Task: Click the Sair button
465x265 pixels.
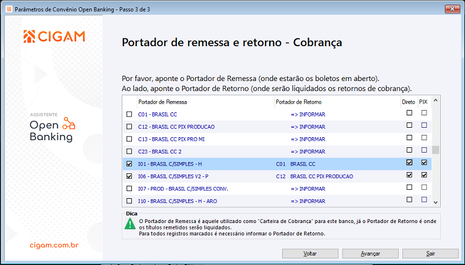Action: (431, 253)
